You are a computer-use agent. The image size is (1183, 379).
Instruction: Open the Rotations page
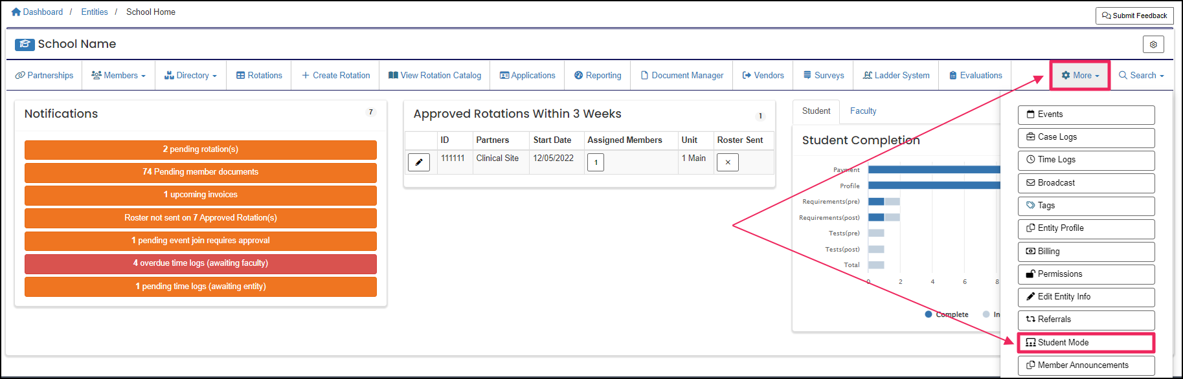coord(259,75)
